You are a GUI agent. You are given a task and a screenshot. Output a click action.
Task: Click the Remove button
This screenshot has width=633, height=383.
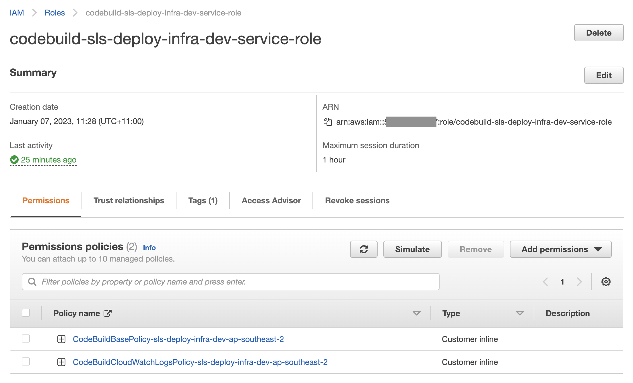(x=475, y=249)
